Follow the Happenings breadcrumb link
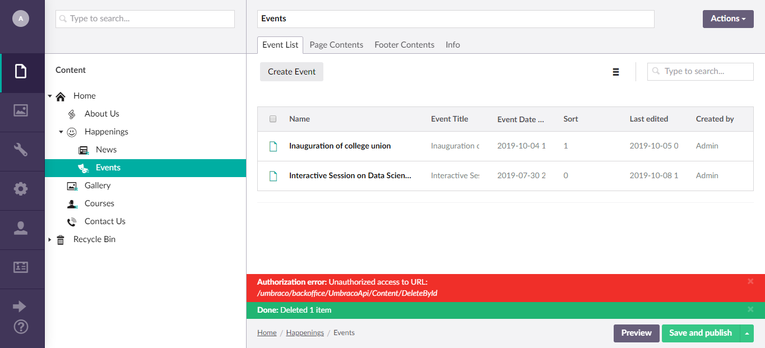This screenshot has height=348, width=765. click(x=305, y=332)
